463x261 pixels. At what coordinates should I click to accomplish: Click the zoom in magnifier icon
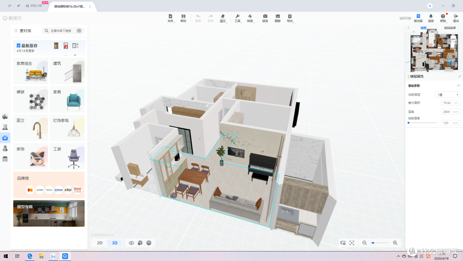click(x=395, y=243)
